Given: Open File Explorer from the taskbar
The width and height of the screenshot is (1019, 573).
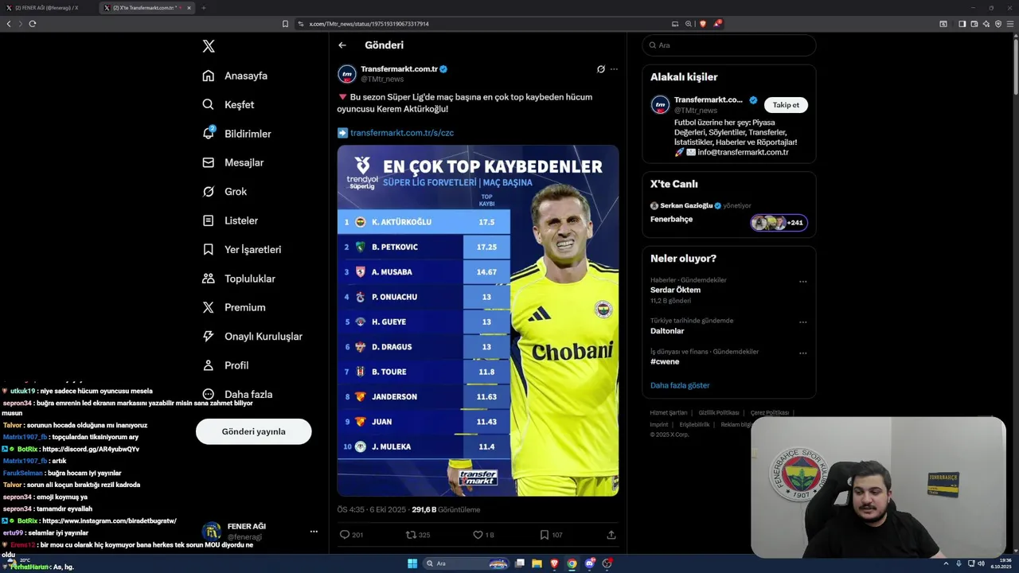Looking at the screenshot, I should pos(537,563).
